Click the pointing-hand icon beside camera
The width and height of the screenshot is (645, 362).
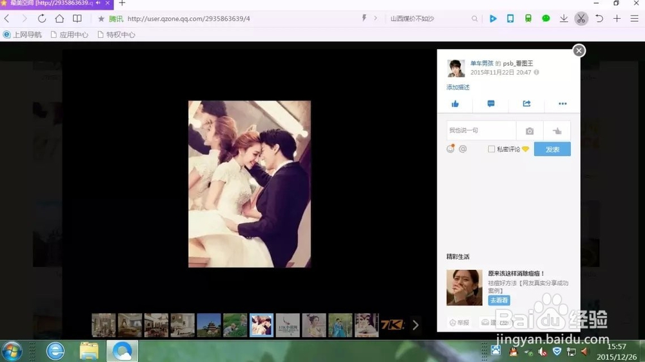557,131
